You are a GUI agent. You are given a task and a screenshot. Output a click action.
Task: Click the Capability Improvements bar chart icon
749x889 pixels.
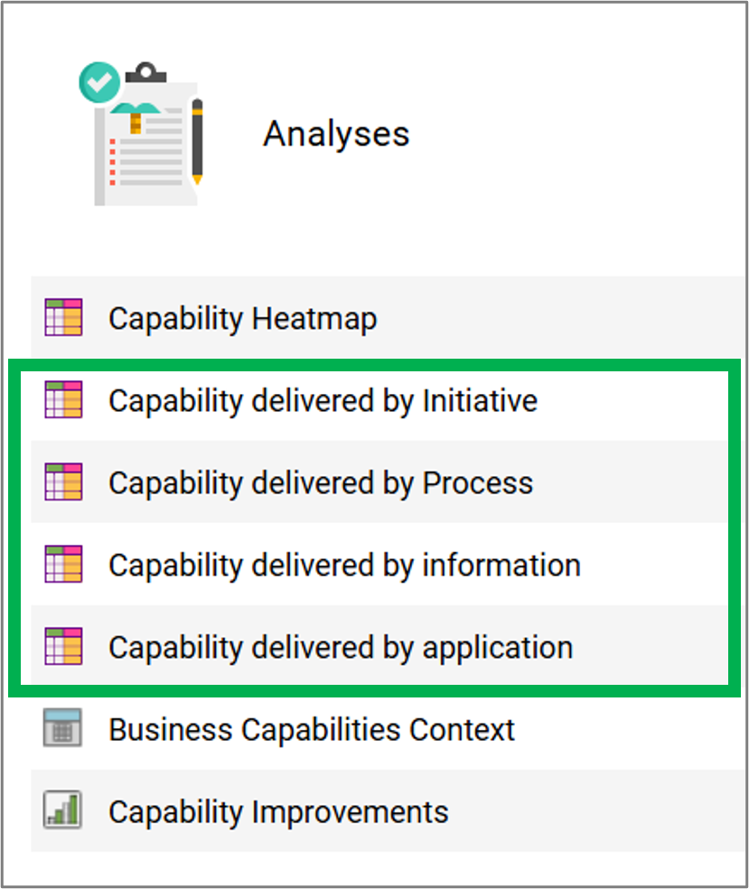pos(62,810)
